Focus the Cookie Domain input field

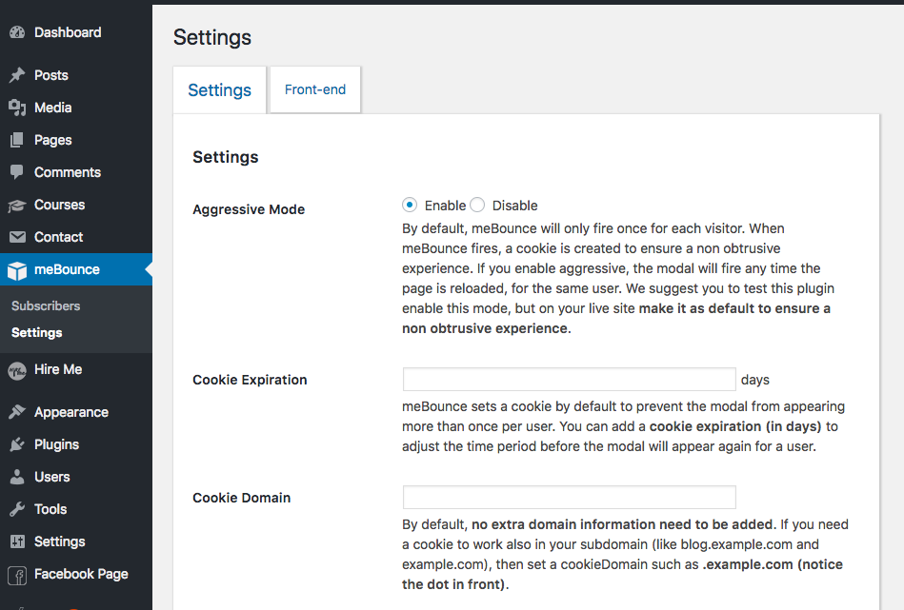(569, 497)
